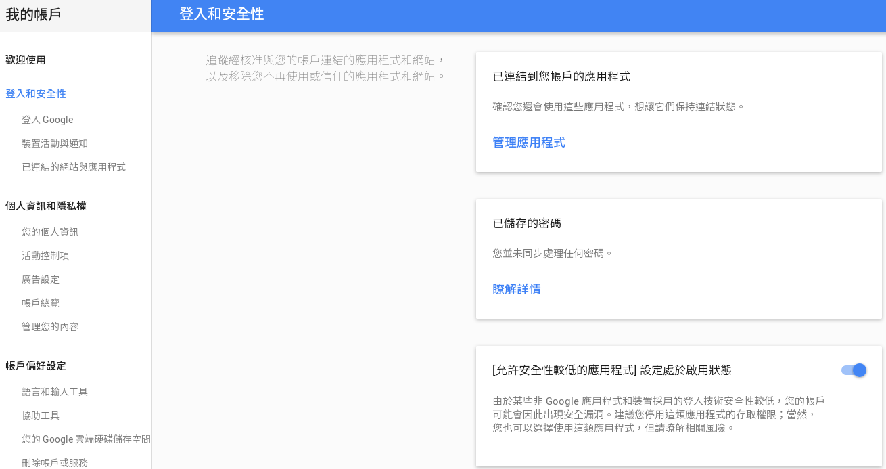Open 協助工具 in the sidebar
The height and width of the screenshot is (469, 886).
point(41,416)
